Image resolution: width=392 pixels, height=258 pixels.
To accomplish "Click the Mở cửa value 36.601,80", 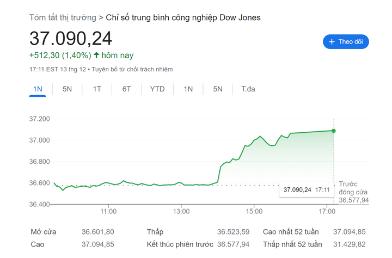I will (97, 232).
